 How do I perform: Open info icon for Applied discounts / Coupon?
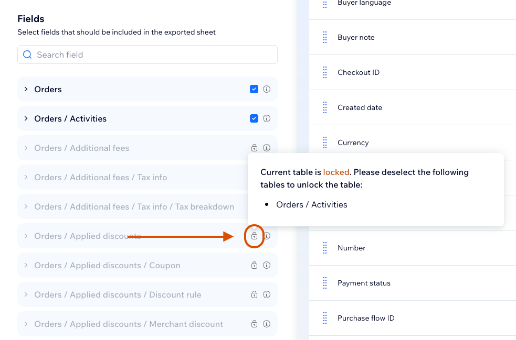[267, 265]
